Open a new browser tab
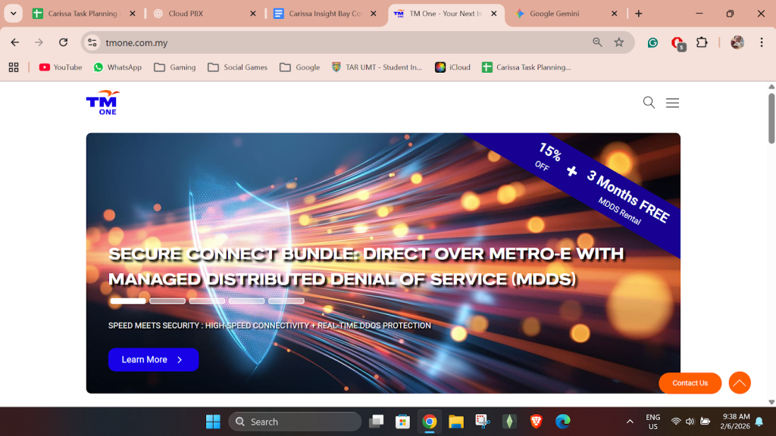This screenshot has height=436, width=776. 638,14
